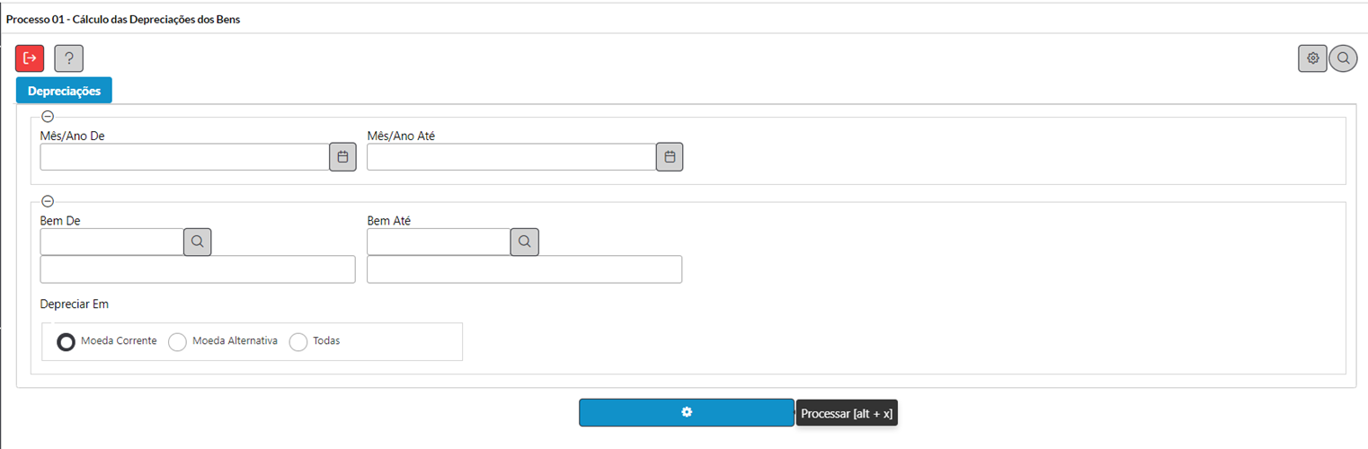1368x449 pixels.
Task: Select the Moeda Alternativa radio option
Action: (x=178, y=342)
